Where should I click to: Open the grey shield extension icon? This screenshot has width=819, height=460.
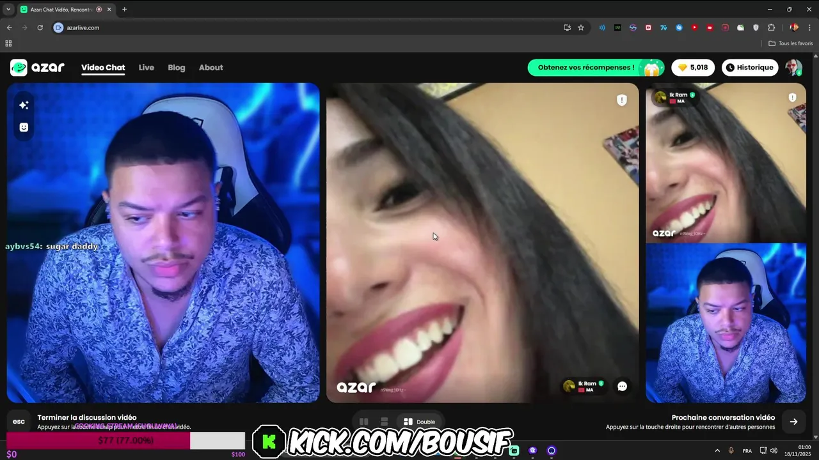pyautogui.click(x=756, y=27)
